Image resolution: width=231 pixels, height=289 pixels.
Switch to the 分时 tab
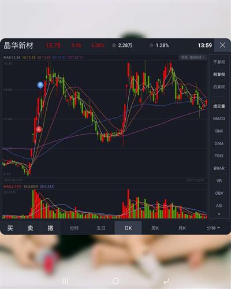74,228
